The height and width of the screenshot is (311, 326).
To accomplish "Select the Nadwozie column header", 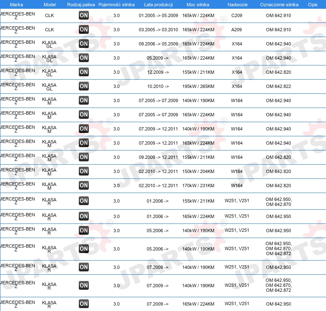I will coord(238,5).
